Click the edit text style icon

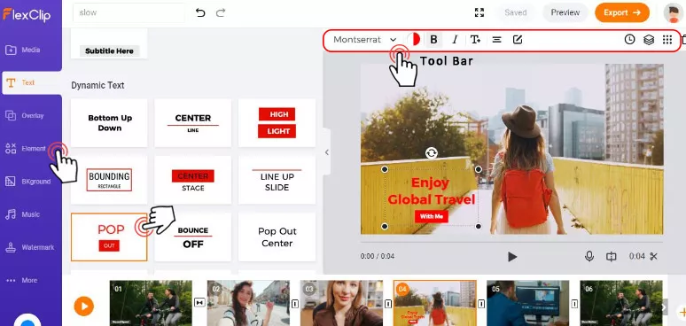click(518, 40)
